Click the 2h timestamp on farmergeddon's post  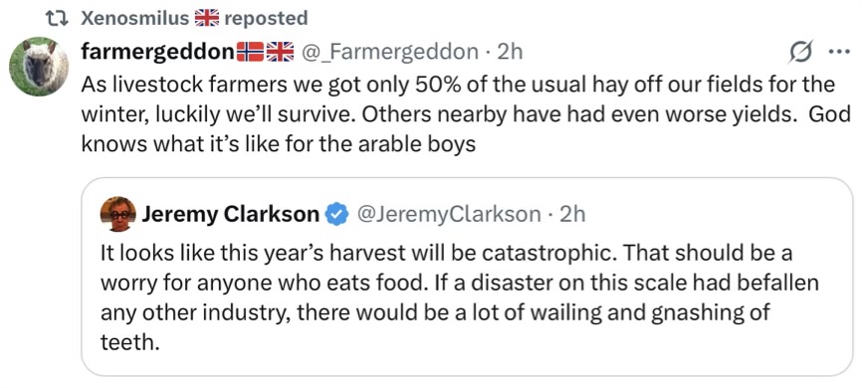coord(509,52)
